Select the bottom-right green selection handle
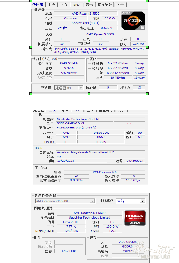This screenshot has height=263, width=179. (x=147, y=94)
